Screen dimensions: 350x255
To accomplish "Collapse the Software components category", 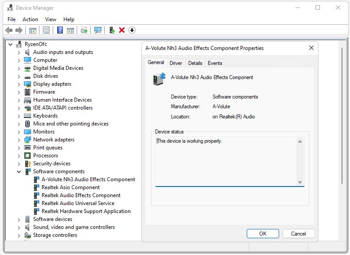I will [19, 172].
